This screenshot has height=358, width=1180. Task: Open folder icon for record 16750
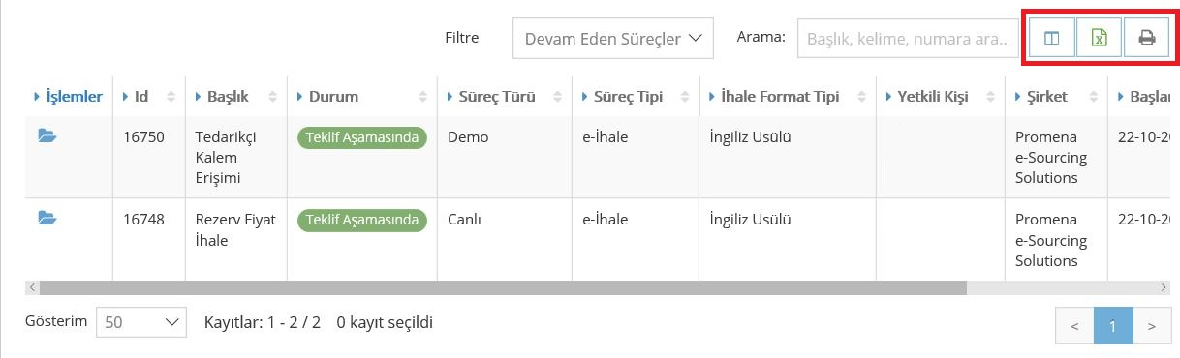tap(47, 136)
